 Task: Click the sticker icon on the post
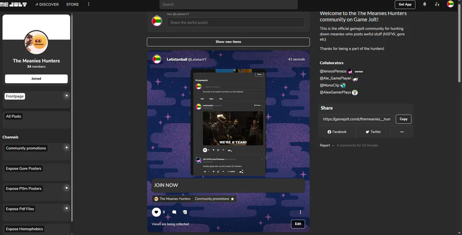coord(185,212)
